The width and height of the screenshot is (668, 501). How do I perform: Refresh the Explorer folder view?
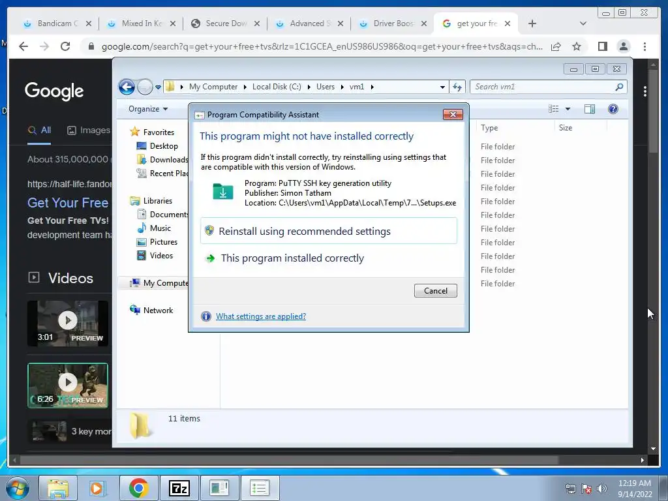point(457,87)
